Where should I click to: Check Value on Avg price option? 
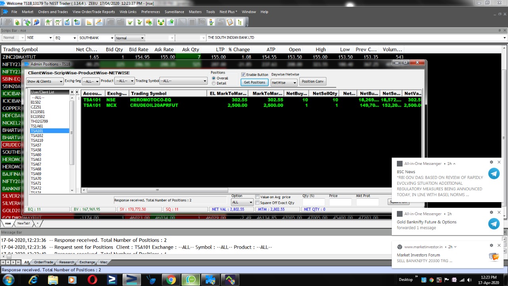pos(258,197)
